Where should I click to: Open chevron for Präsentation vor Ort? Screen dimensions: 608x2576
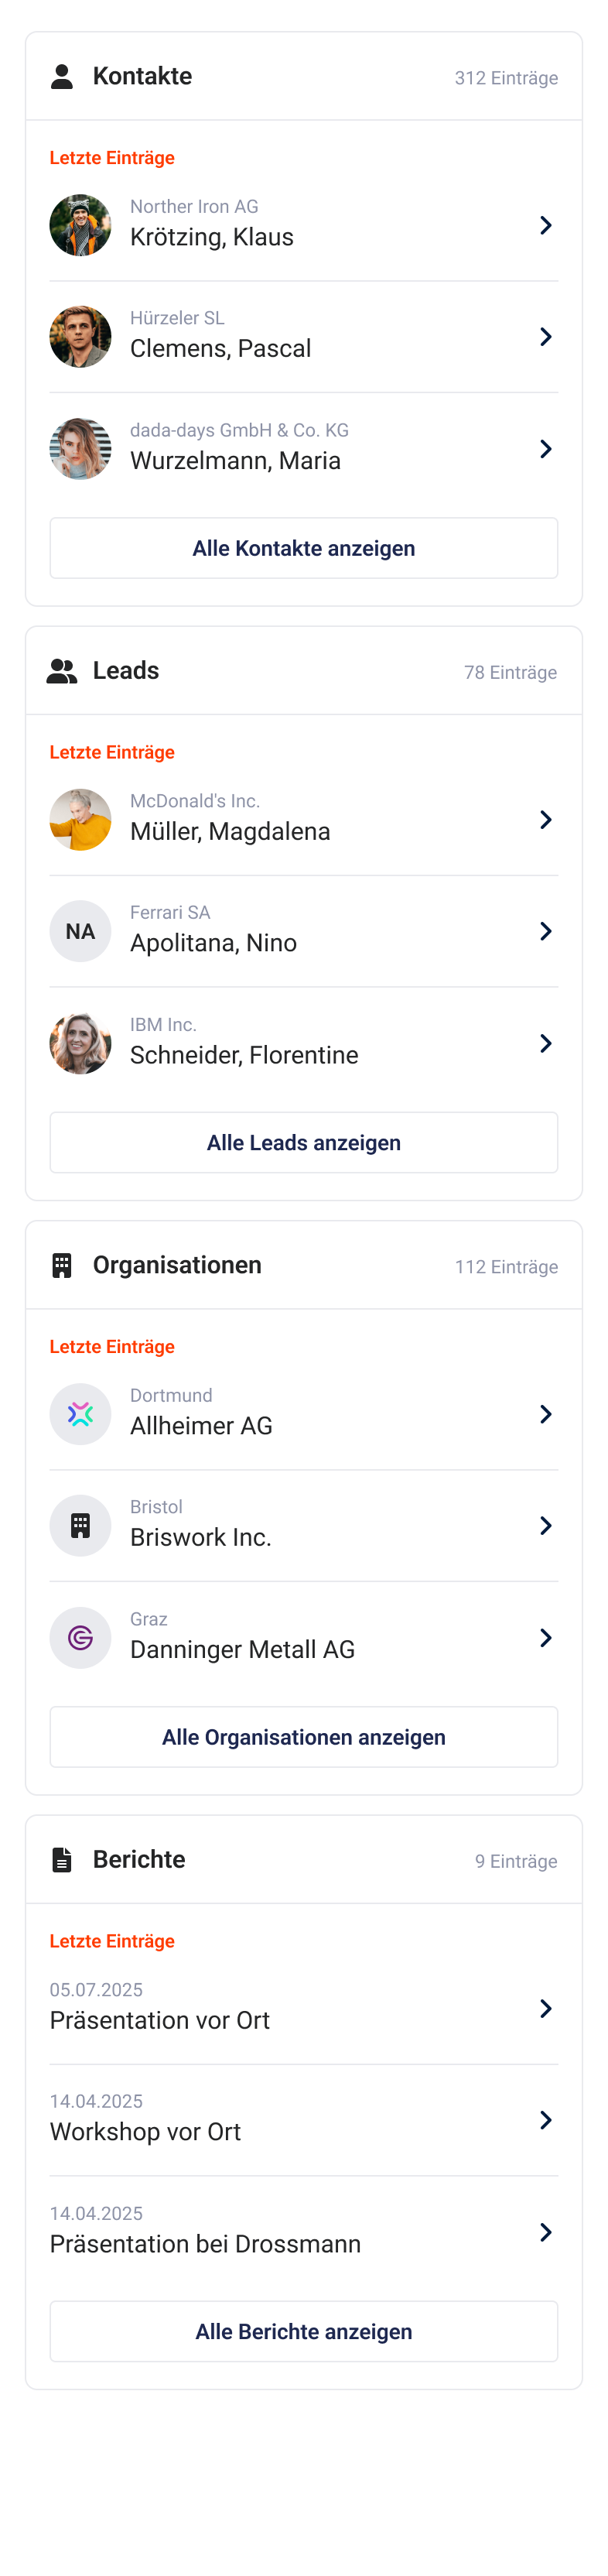(545, 2008)
